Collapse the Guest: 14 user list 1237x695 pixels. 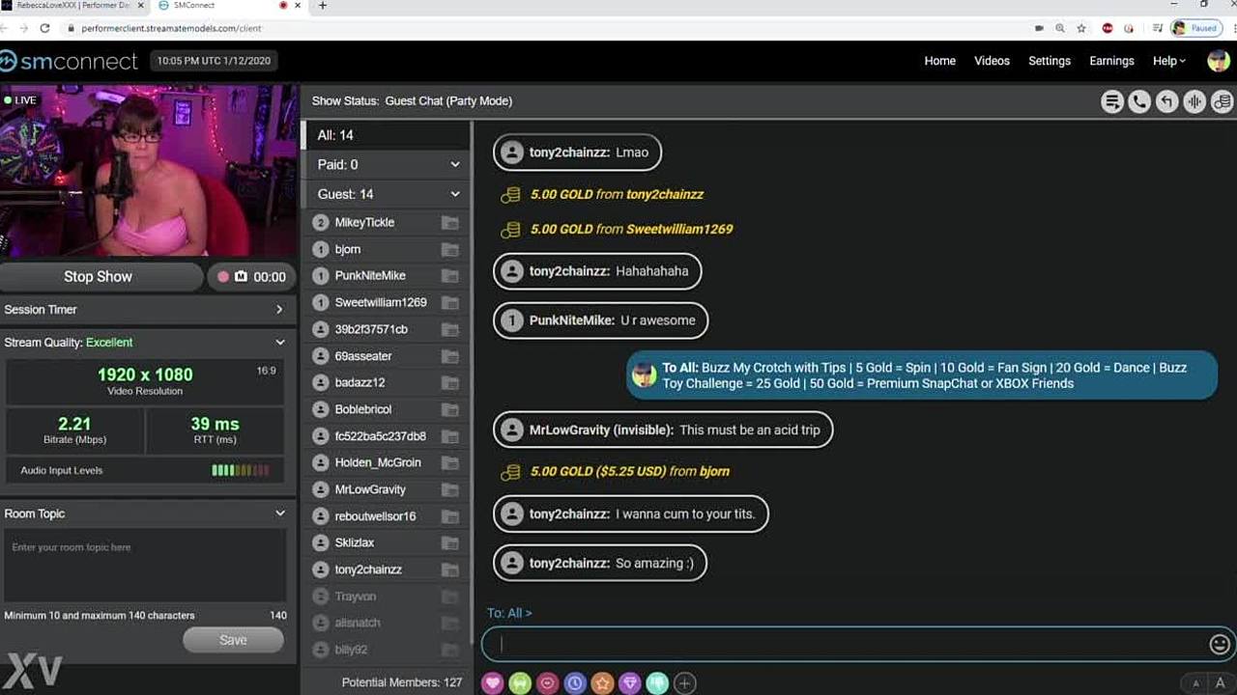(454, 194)
